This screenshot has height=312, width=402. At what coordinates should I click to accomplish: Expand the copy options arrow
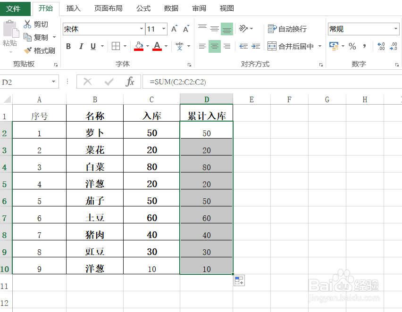click(x=54, y=37)
